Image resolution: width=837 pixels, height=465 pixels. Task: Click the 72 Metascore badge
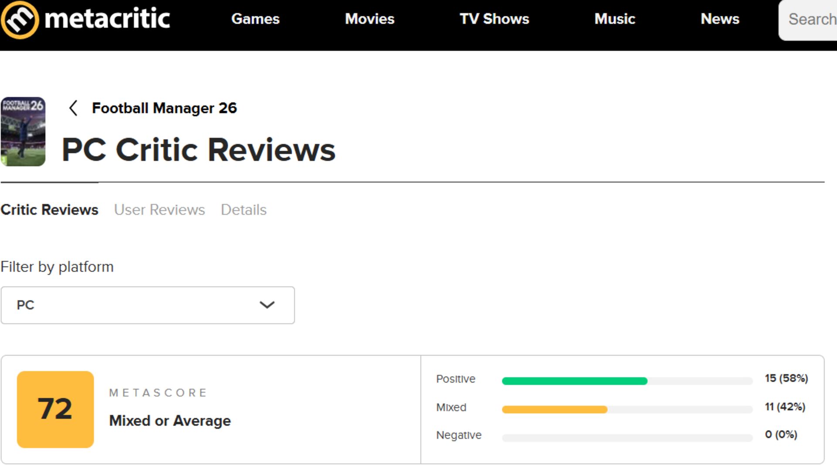click(x=55, y=409)
